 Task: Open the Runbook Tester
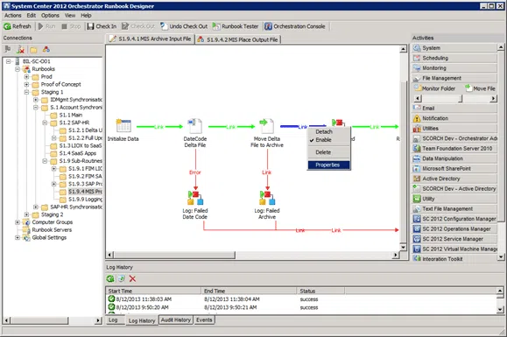[236, 26]
